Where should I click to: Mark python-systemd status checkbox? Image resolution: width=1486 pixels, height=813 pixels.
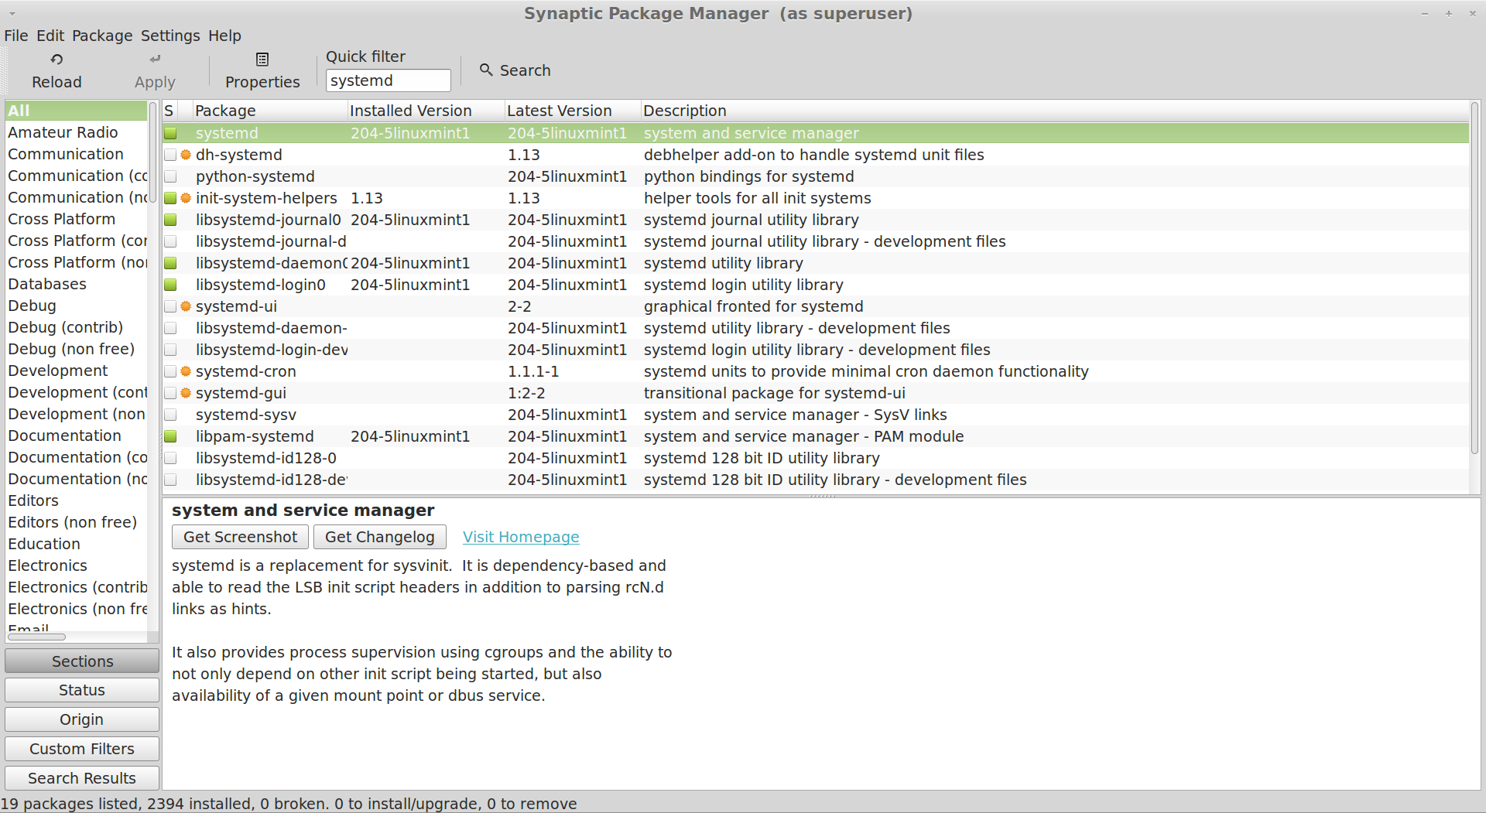pos(170,176)
